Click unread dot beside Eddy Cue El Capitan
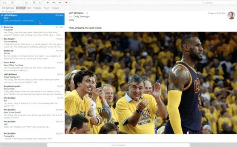237x147 pixels. tap(2, 27)
